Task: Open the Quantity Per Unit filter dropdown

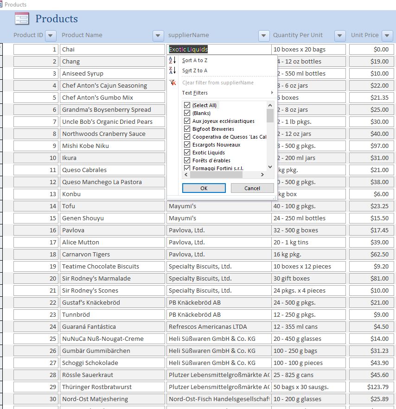Action: coord(339,35)
